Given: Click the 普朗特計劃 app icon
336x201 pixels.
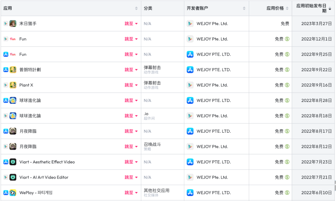Looking at the screenshot, I should 13,70.
